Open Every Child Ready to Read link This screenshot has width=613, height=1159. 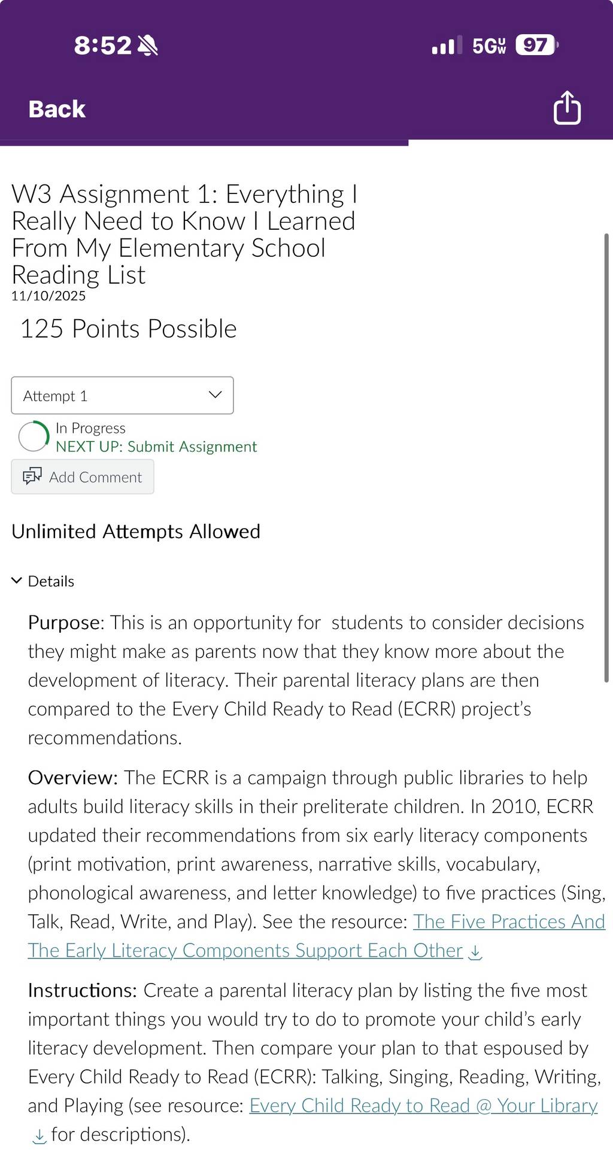[x=423, y=1105]
